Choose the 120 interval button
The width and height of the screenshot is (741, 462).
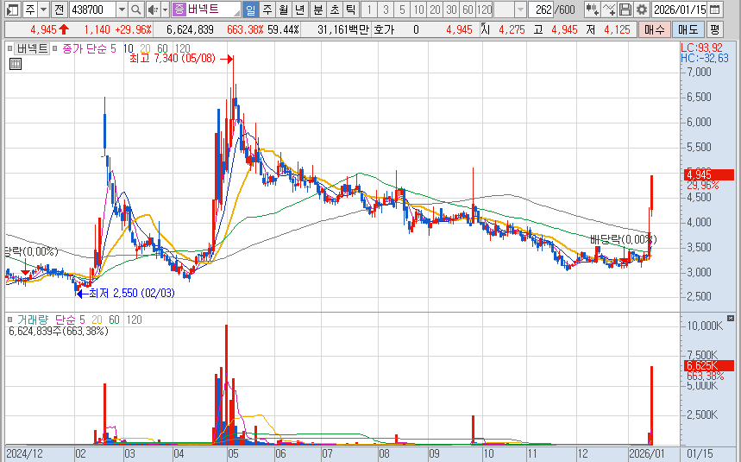click(484, 9)
